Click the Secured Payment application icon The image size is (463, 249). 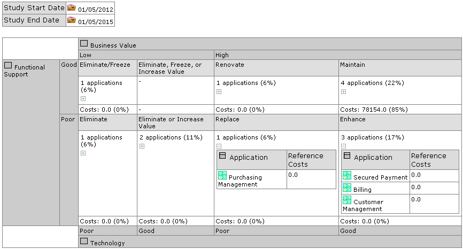347,175
